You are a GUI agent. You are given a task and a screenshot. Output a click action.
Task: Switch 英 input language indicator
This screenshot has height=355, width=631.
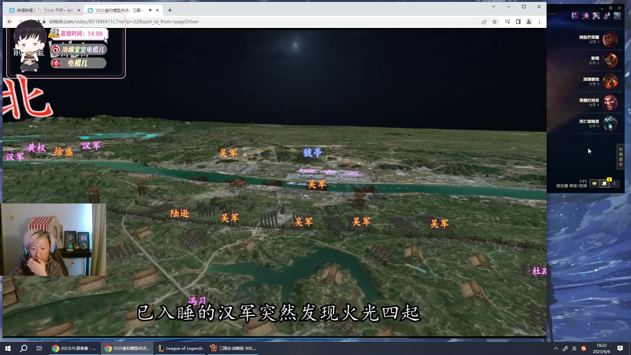tap(574, 348)
